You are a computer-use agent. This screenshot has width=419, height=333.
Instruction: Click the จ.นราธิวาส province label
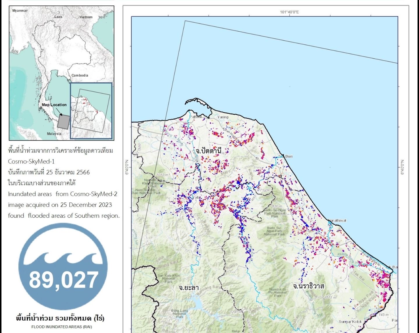308,286
